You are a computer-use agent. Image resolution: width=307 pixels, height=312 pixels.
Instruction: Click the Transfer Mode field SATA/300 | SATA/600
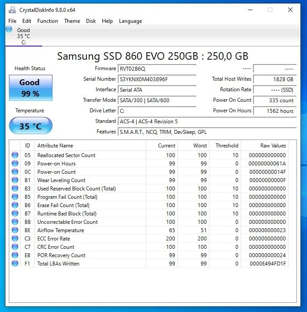tap(157, 100)
